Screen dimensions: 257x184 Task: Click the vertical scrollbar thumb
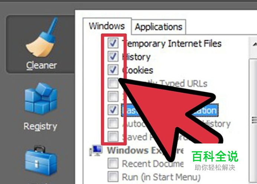pos(253,121)
